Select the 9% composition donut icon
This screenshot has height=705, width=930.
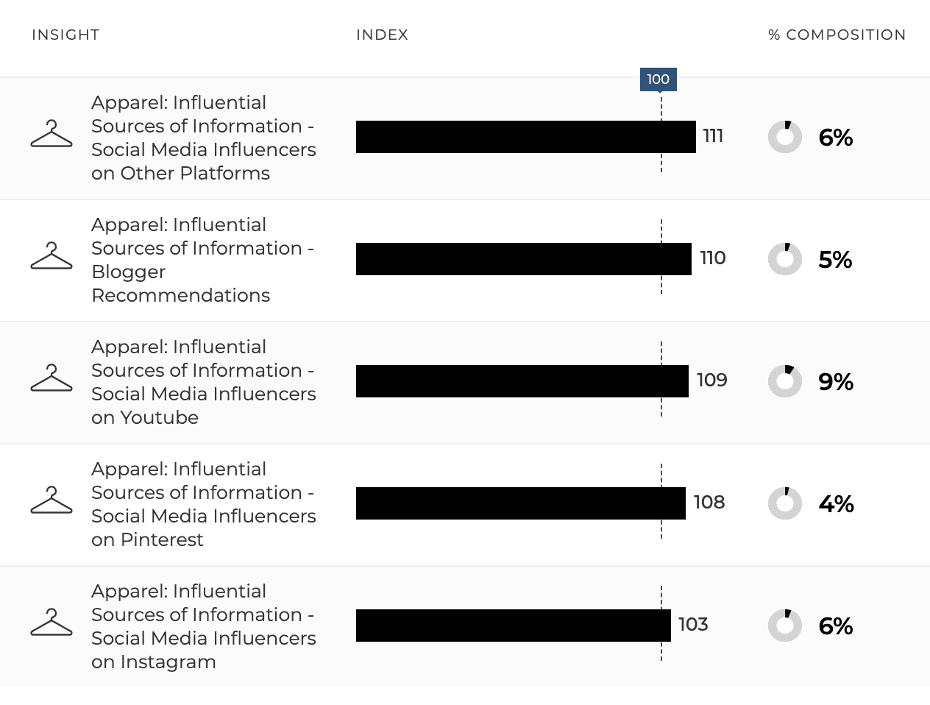coord(785,381)
